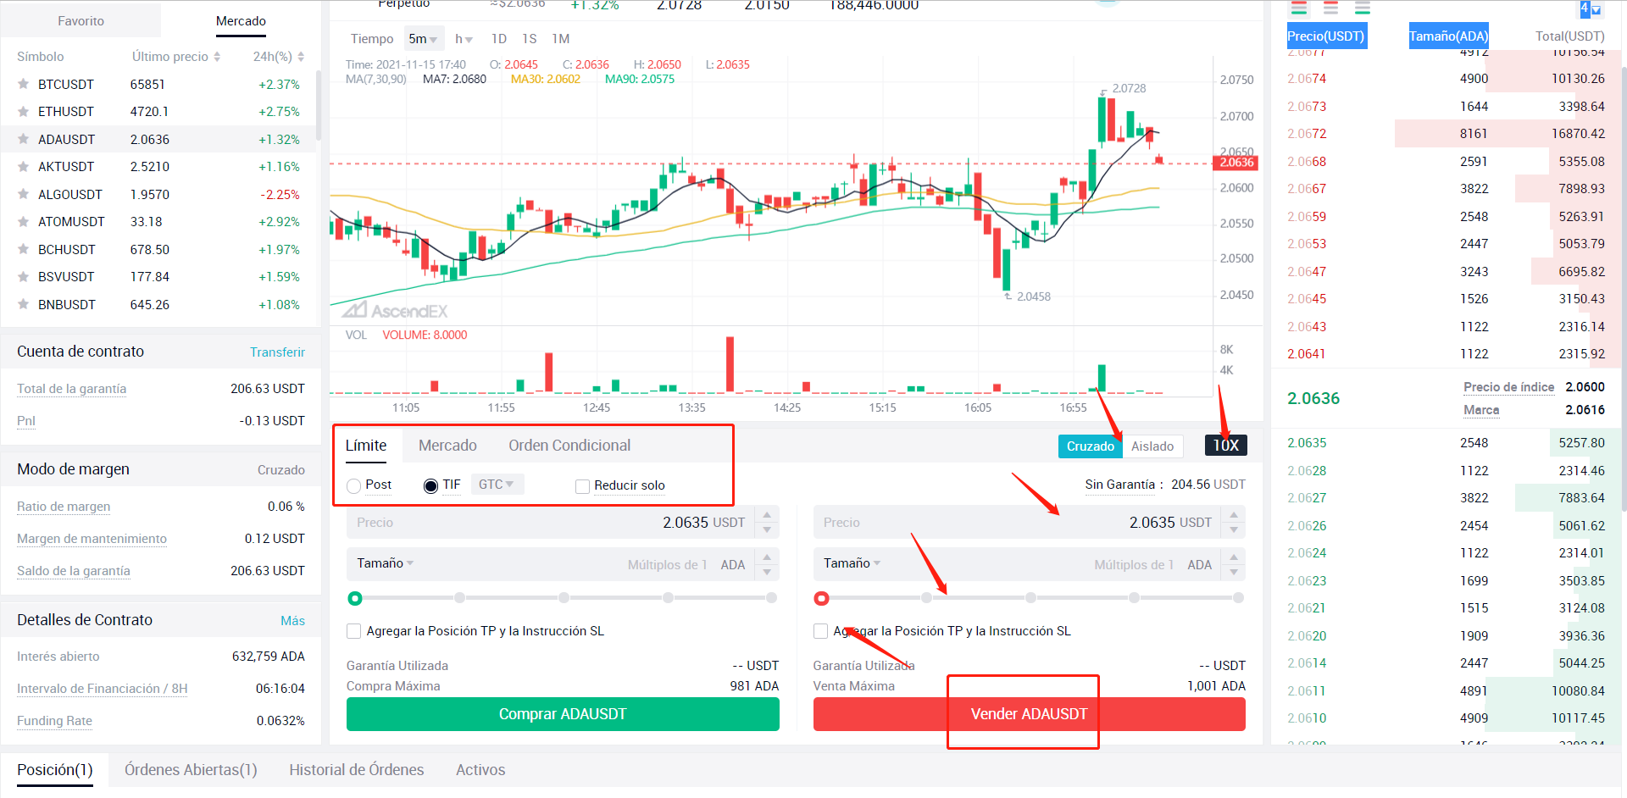Star the BNBUSDT pair
1627x798 pixels.
pyautogui.click(x=24, y=305)
